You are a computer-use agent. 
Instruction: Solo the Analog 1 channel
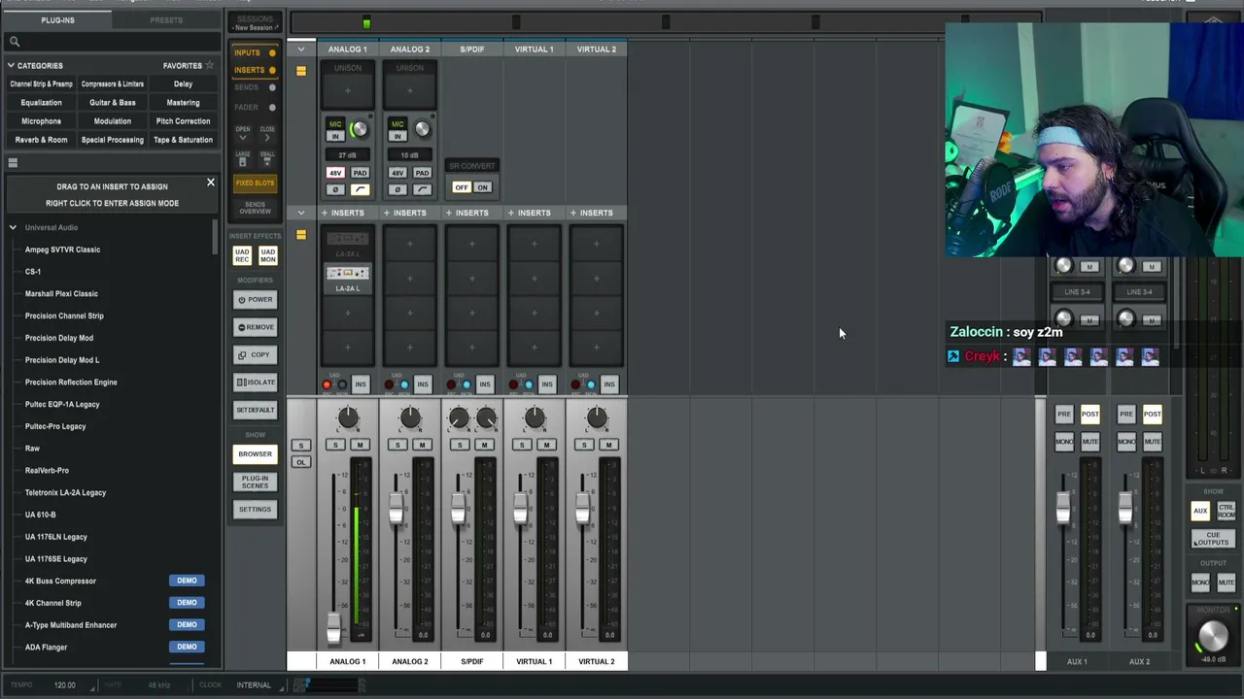pos(335,445)
